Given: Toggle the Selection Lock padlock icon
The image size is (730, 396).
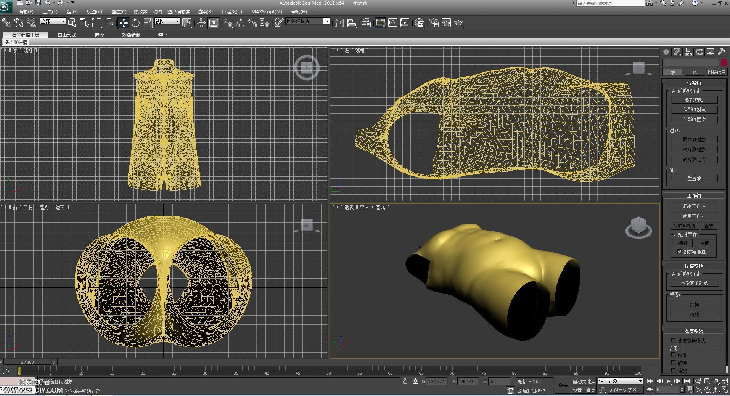Looking at the screenshot, I should tap(405, 381).
